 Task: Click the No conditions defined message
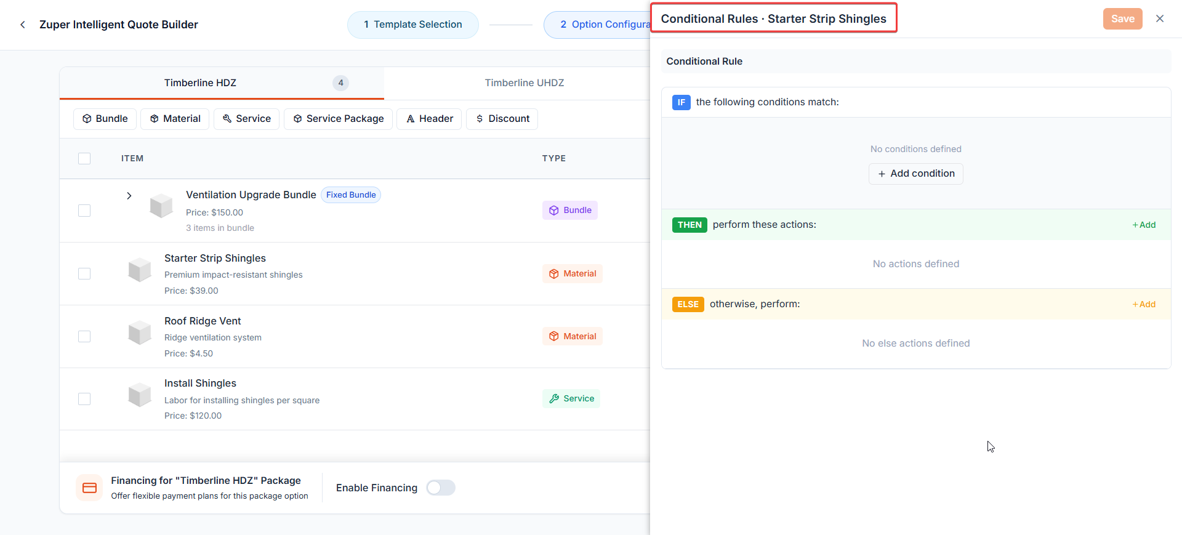tap(915, 149)
